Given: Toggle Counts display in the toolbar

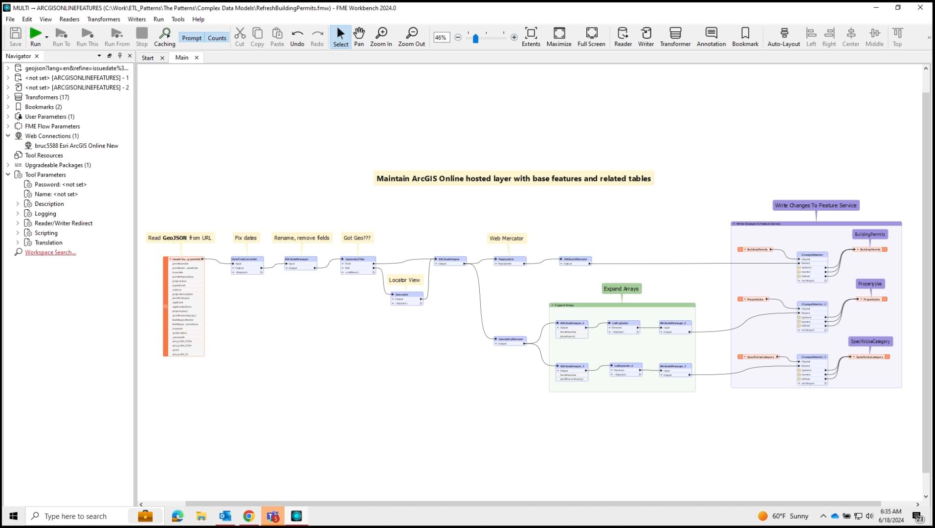Looking at the screenshot, I should 217,38.
